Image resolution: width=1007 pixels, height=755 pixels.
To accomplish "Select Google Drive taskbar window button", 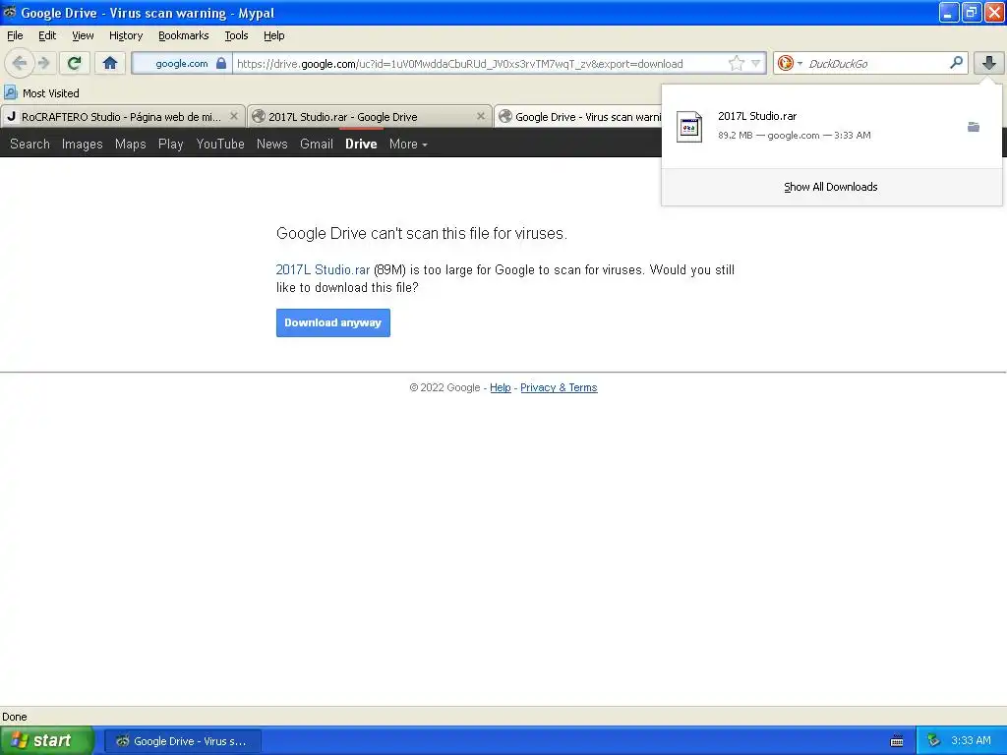I will (182, 741).
